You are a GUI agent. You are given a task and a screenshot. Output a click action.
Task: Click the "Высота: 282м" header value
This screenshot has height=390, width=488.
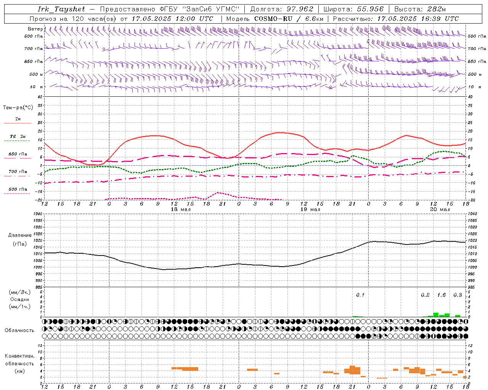420,9
